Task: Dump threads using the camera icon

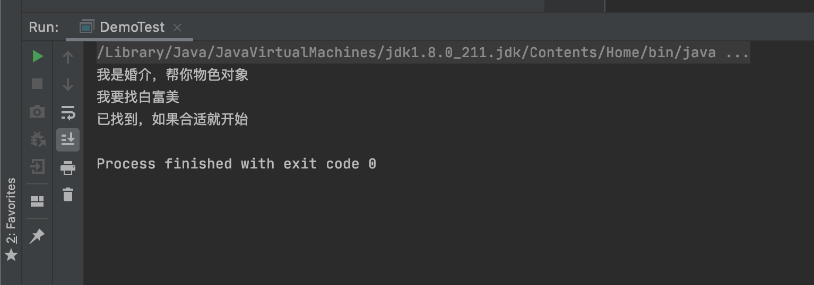Action: (37, 111)
